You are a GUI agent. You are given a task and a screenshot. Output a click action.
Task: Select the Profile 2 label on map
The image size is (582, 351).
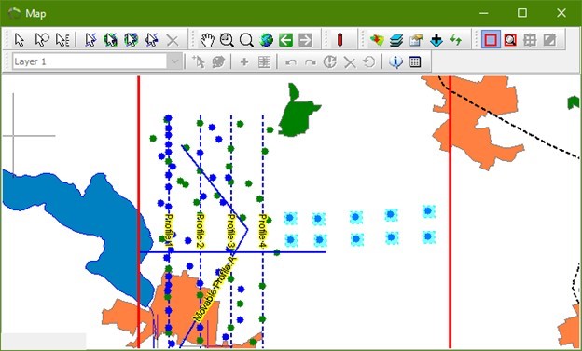coord(200,230)
